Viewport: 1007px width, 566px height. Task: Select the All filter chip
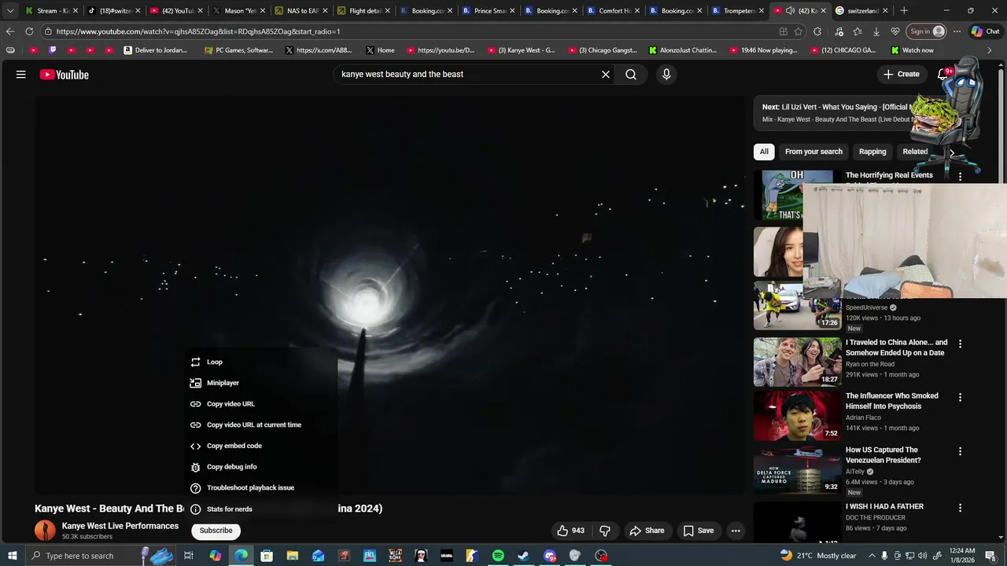click(764, 152)
